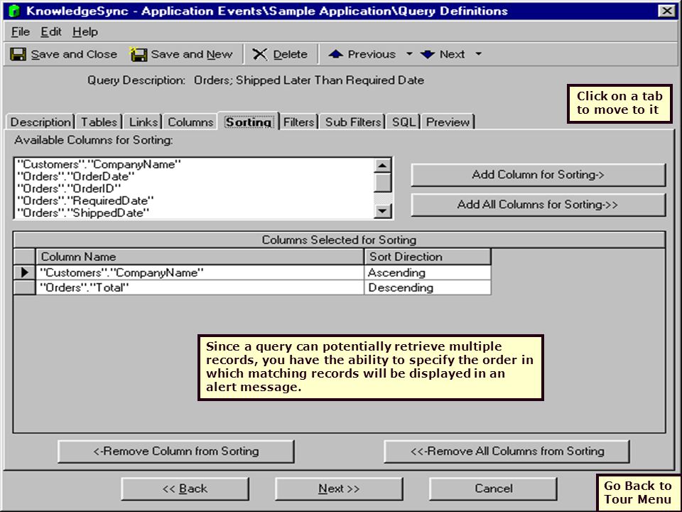Click the Previous up-arrow icon
The height and width of the screenshot is (512, 682).
336,55
